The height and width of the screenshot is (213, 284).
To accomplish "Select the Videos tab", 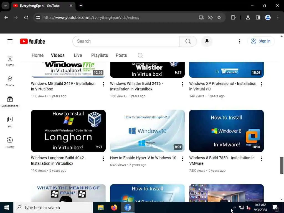I will (58, 55).
